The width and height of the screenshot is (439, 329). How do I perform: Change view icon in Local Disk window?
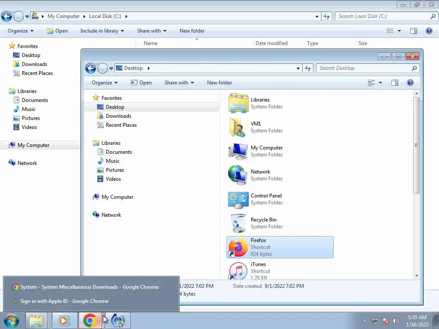[x=390, y=31]
